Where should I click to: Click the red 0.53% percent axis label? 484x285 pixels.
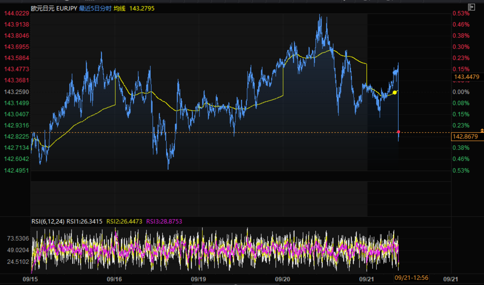point(461,13)
